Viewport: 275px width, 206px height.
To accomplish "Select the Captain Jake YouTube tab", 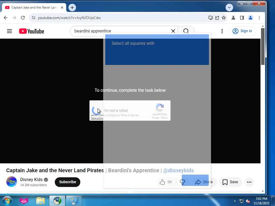I will (34, 8).
